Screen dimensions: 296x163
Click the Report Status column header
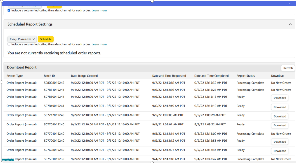[x=245, y=75]
